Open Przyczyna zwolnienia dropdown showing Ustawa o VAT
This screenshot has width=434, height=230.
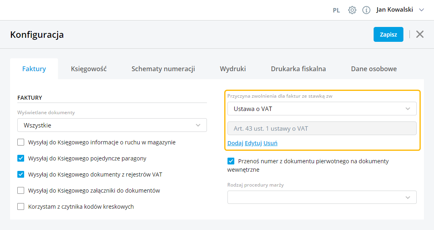pyautogui.click(x=322, y=109)
